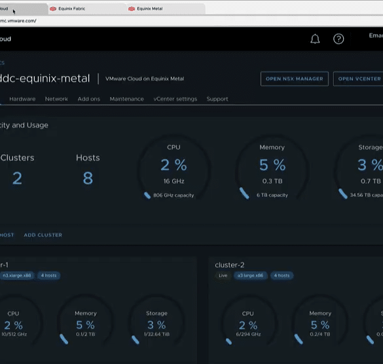Click the SDDC name equinix-metal heading
Image resolution: width=383 pixels, height=364 pixels.
pos(45,79)
